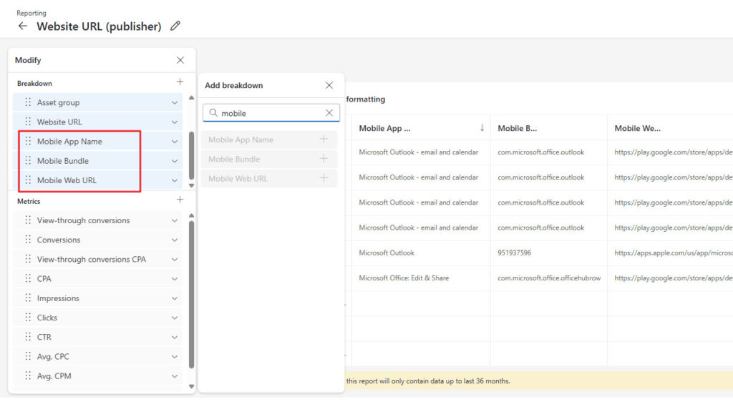Open the CTR metric chevron
This screenshot has height=412, width=733.
pos(175,338)
